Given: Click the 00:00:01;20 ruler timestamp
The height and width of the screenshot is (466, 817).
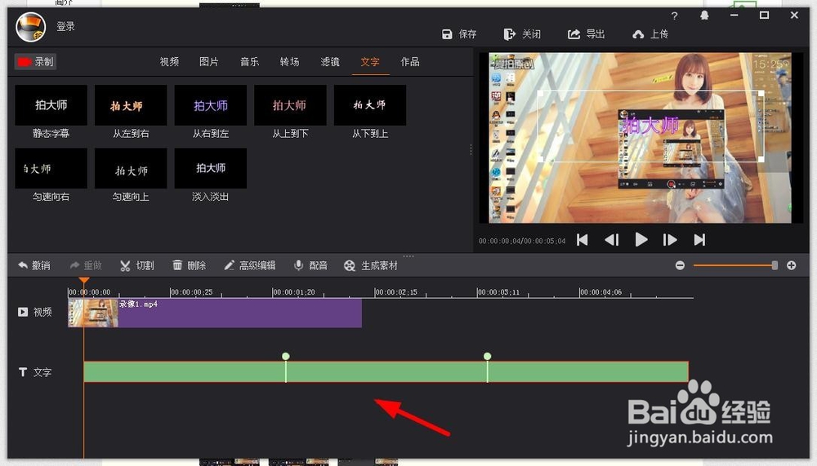Looking at the screenshot, I should click(294, 292).
